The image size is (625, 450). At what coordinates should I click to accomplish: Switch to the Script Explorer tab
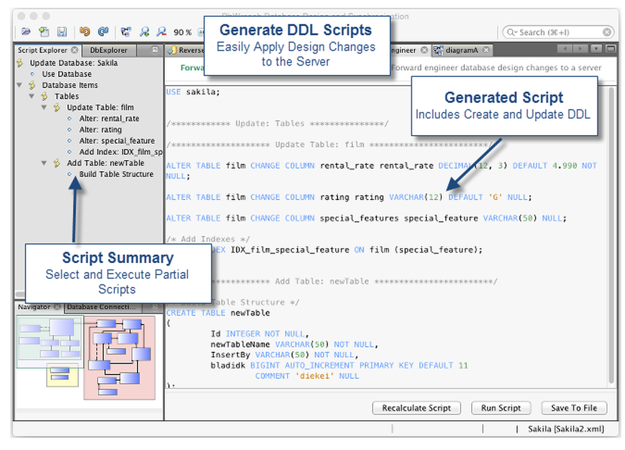(x=42, y=50)
